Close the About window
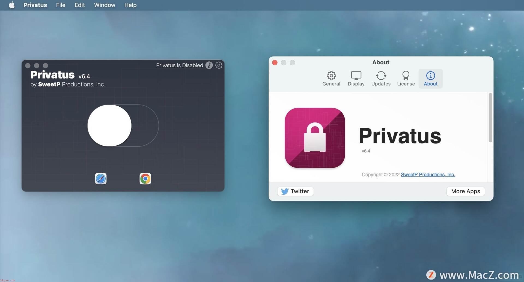Viewport: 524px width, 282px height. [275, 62]
